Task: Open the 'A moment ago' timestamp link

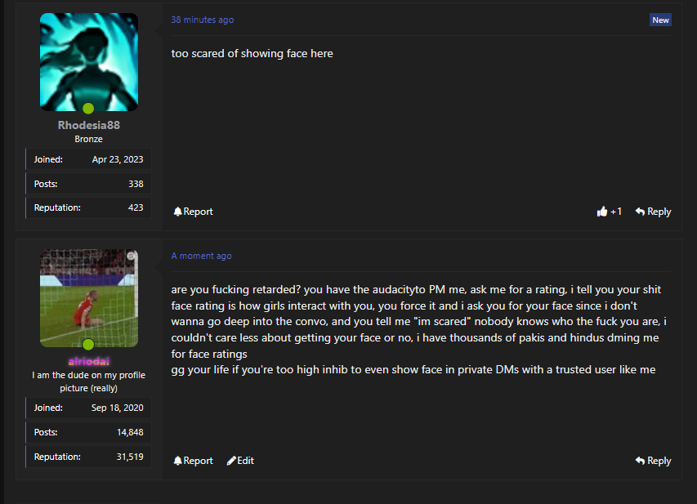Action: click(201, 256)
